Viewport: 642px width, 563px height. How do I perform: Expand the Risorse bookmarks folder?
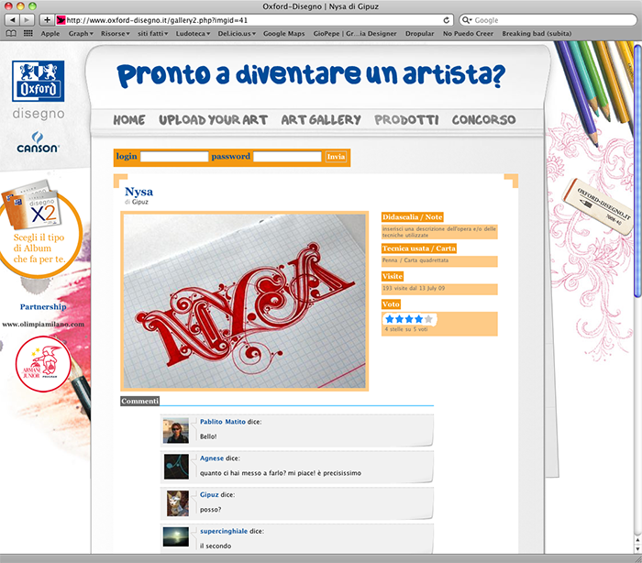pos(115,34)
